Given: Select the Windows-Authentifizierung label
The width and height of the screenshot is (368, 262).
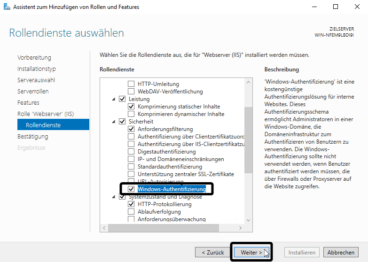Looking at the screenshot, I should click(172, 189).
